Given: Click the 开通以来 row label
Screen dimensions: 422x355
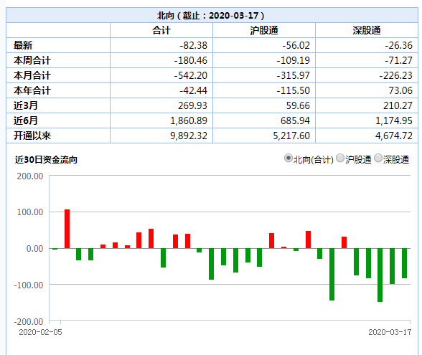Looking at the screenshot, I should [32, 136].
